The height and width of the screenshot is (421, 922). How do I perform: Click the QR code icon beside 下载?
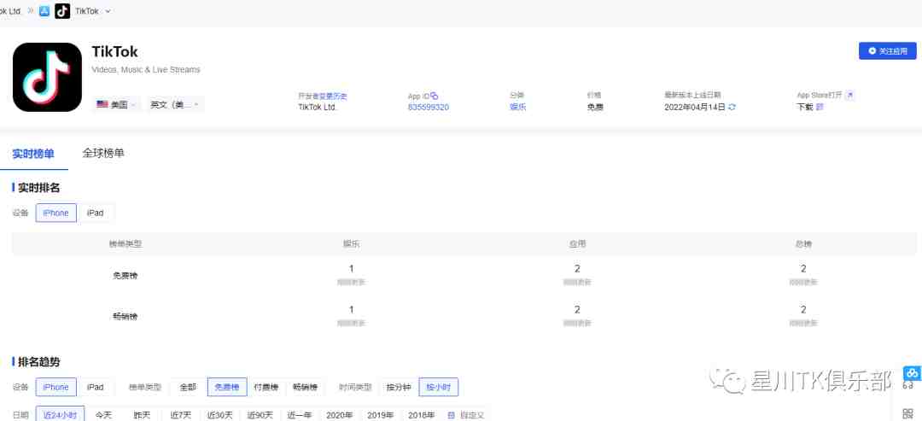(x=820, y=107)
